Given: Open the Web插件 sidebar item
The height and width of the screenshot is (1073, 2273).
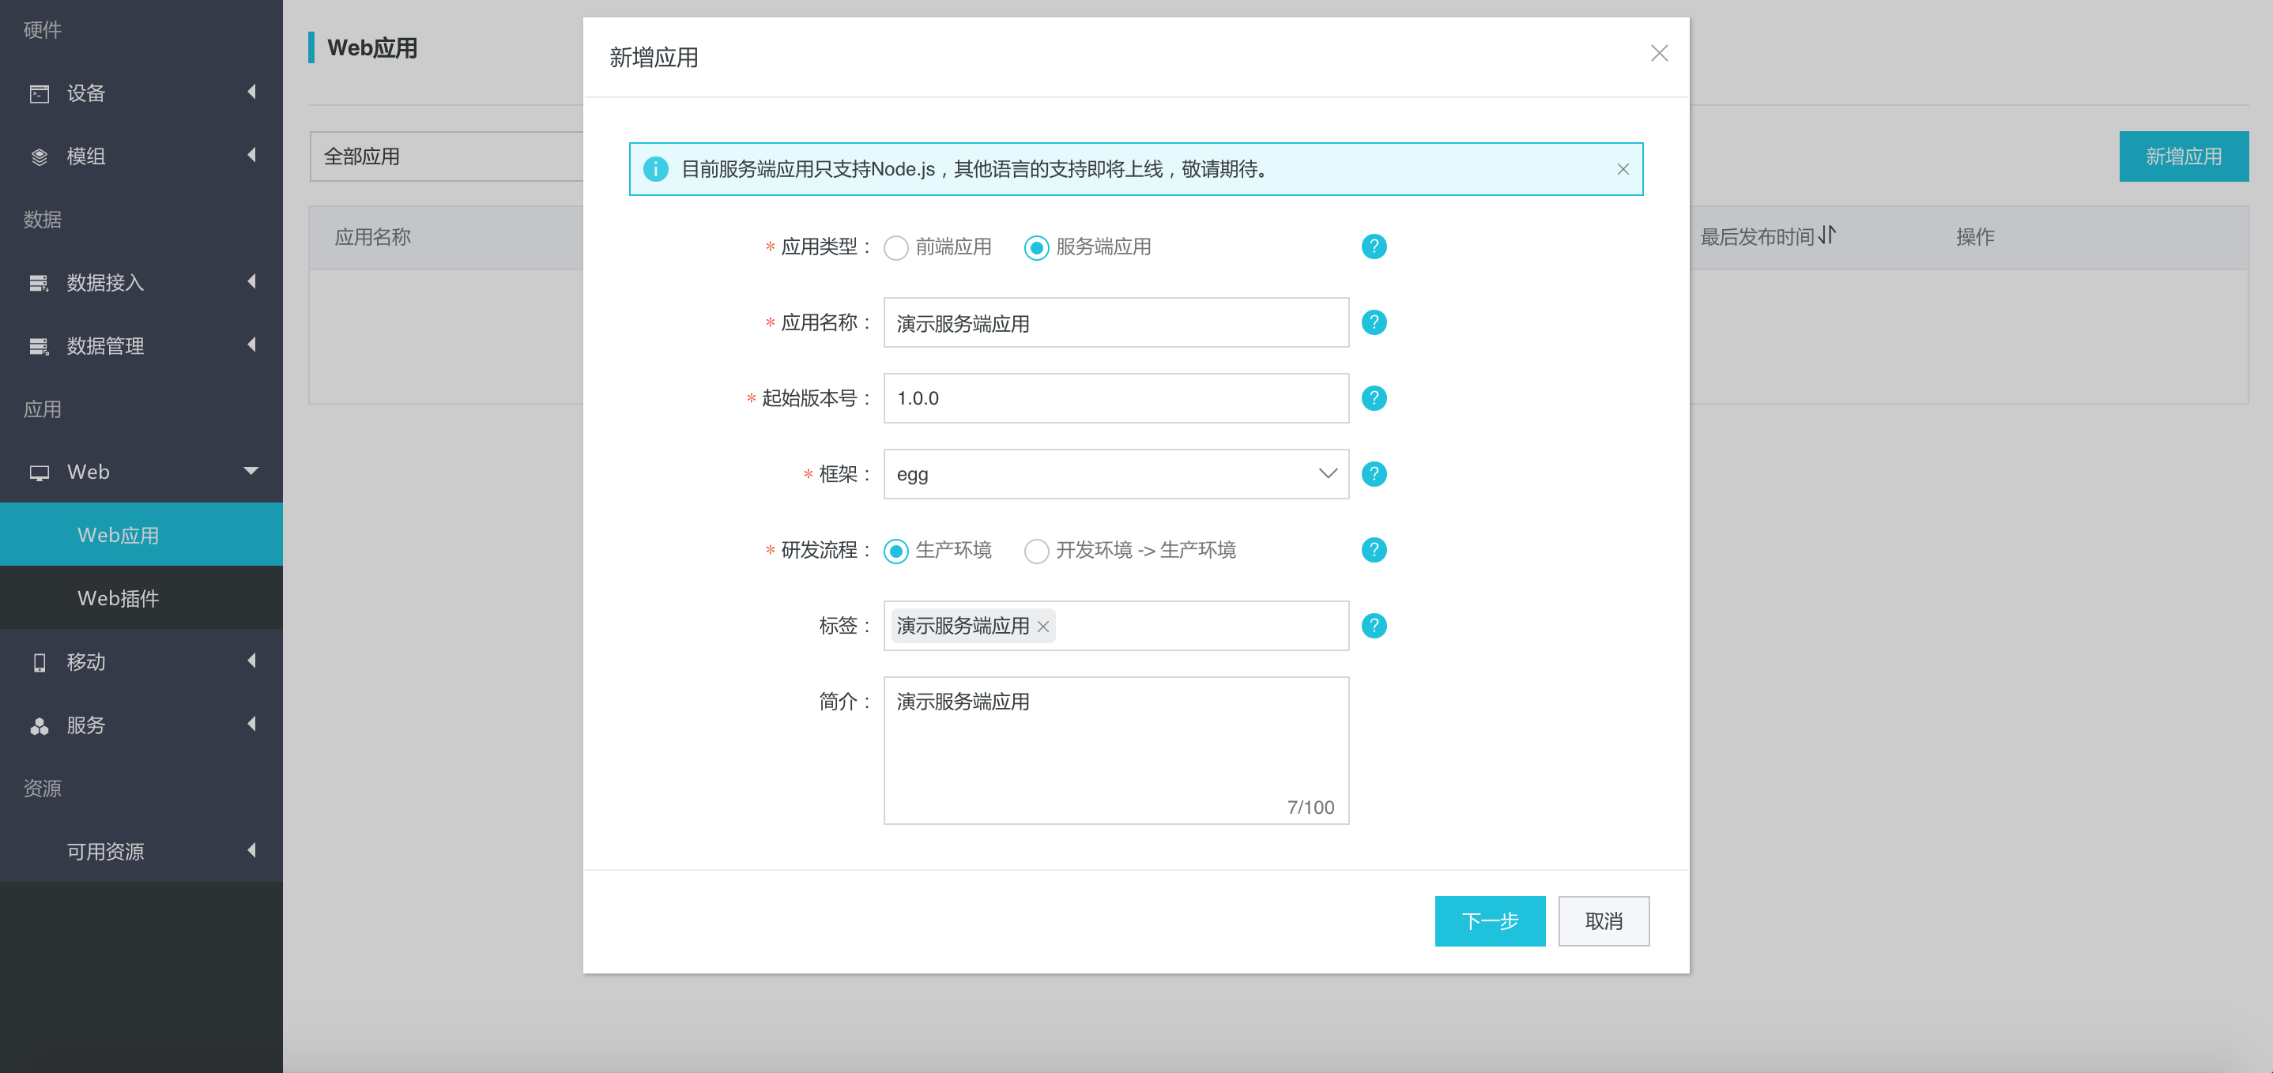Looking at the screenshot, I should click(x=141, y=598).
